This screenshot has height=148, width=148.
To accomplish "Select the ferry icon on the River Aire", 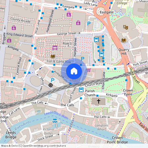I will (55, 121).
